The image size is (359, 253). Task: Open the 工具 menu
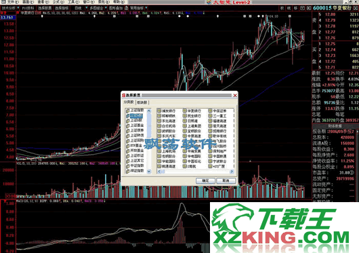[x=72, y=2]
